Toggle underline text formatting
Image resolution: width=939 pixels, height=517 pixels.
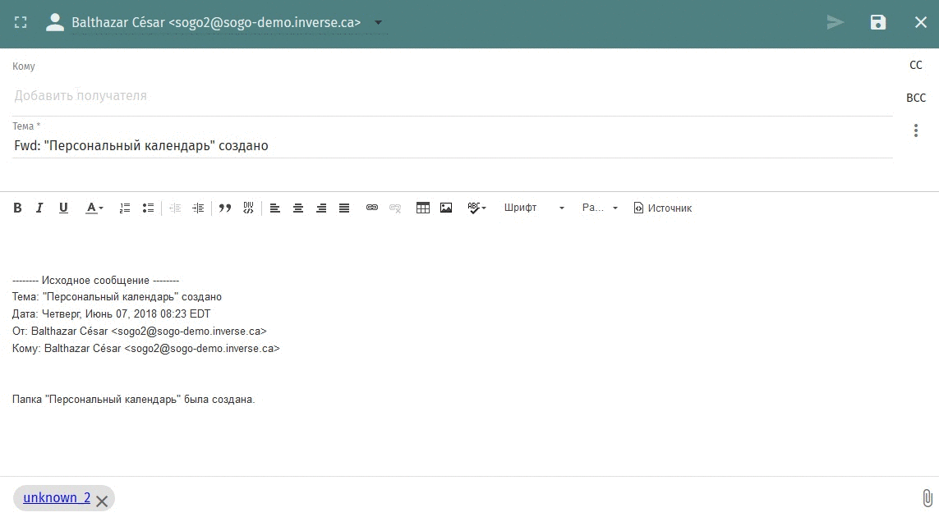[63, 208]
